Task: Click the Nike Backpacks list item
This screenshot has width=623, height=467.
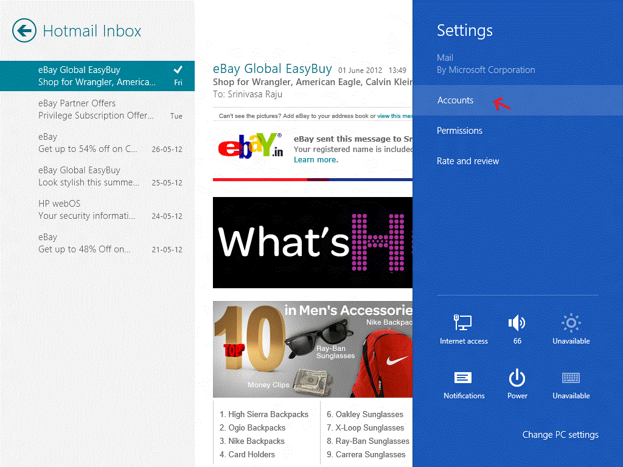Action: (252, 441)
